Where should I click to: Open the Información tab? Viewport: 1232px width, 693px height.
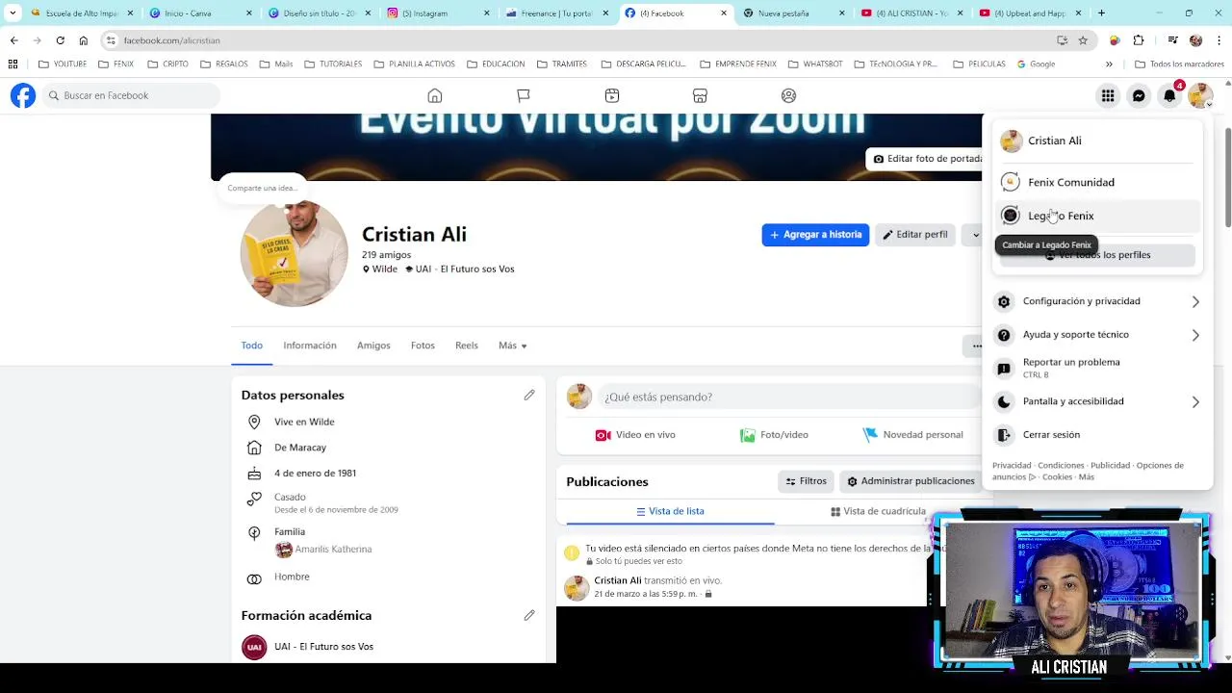[x=310, y=346]
